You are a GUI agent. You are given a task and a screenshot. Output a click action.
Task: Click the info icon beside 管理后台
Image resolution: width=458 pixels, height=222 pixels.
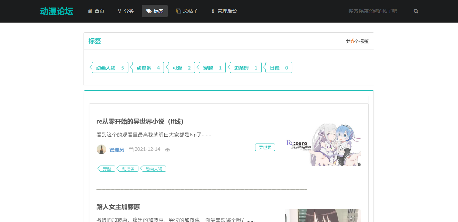(x=213, y=11)
